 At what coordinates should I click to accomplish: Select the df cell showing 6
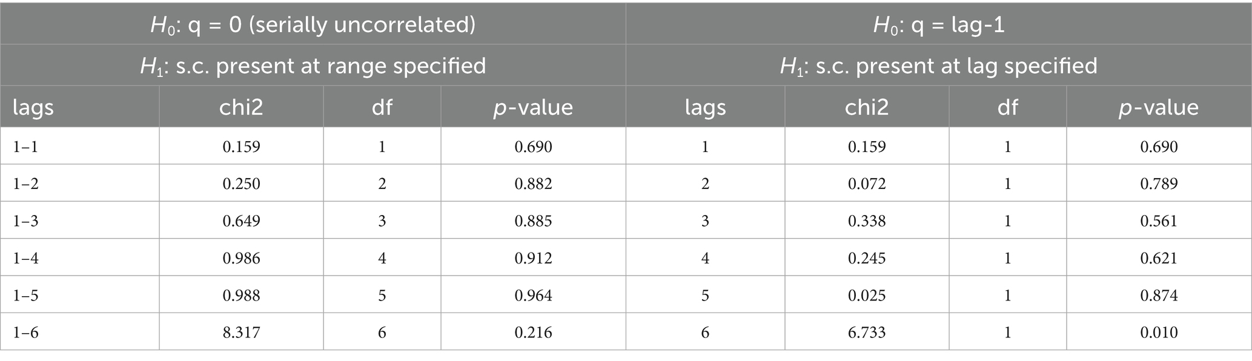click(382, 333)
